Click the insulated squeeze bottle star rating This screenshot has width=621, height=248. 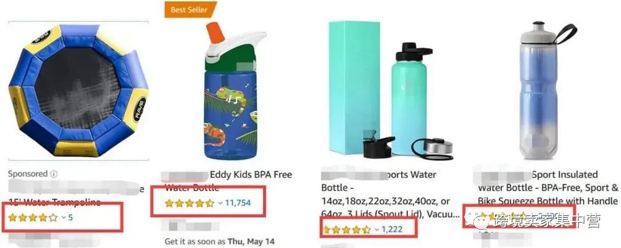503,217
